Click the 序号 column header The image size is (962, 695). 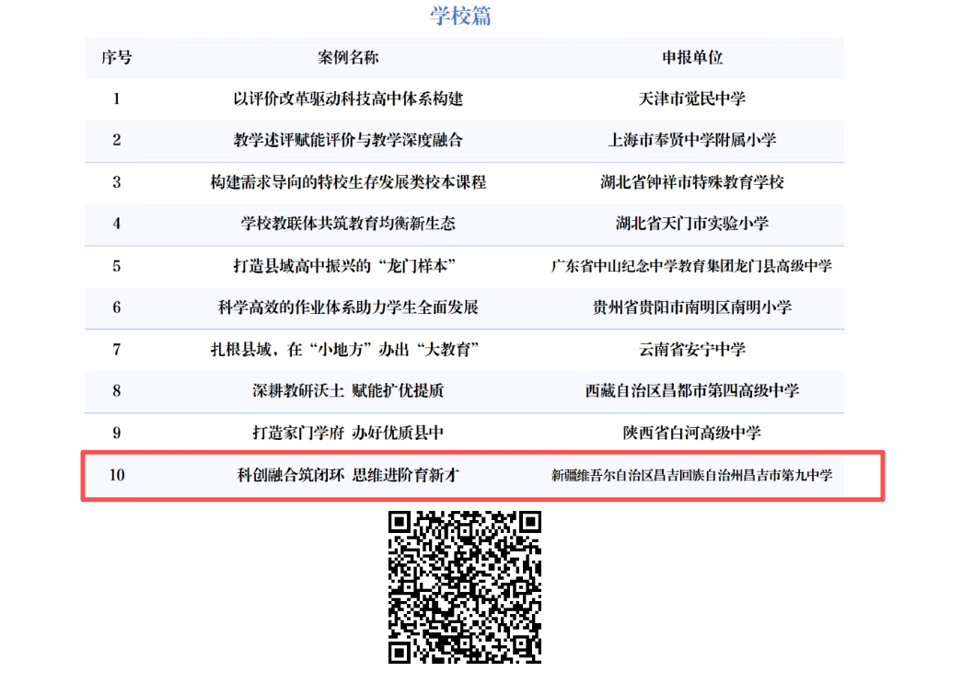tap(116, 57)
